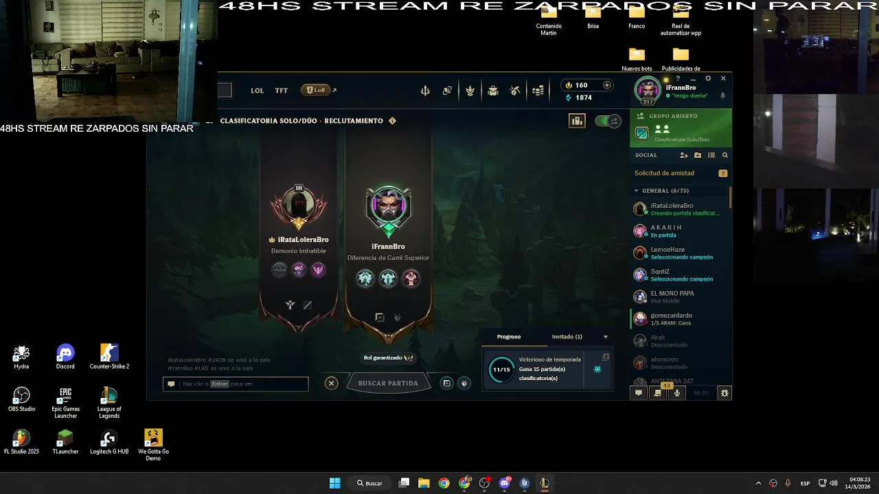Viewport: 879px width, 494px height.
Task: Select secondary role icon beside Buscar Partida
Action: point(464,384)
